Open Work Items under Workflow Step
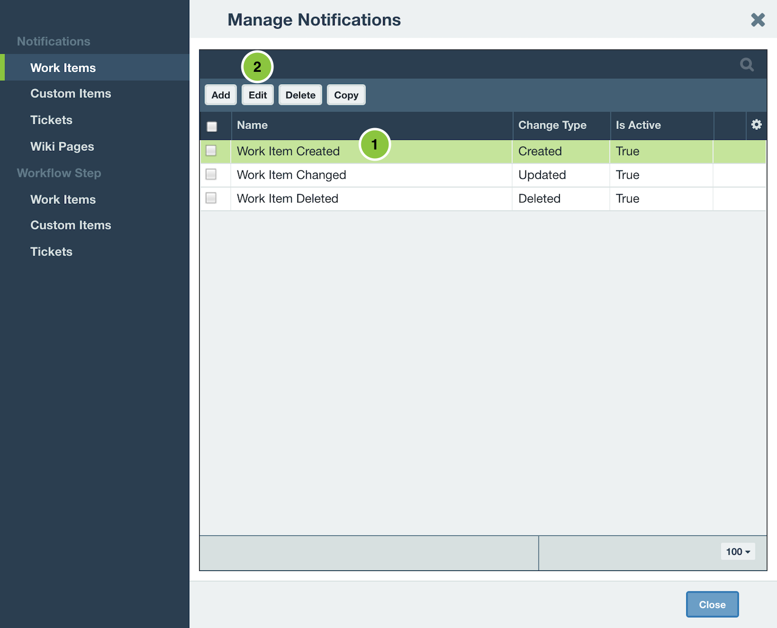The height and width of the screenshot is (628, 777). pyautogui.click(x=63, y=199)
